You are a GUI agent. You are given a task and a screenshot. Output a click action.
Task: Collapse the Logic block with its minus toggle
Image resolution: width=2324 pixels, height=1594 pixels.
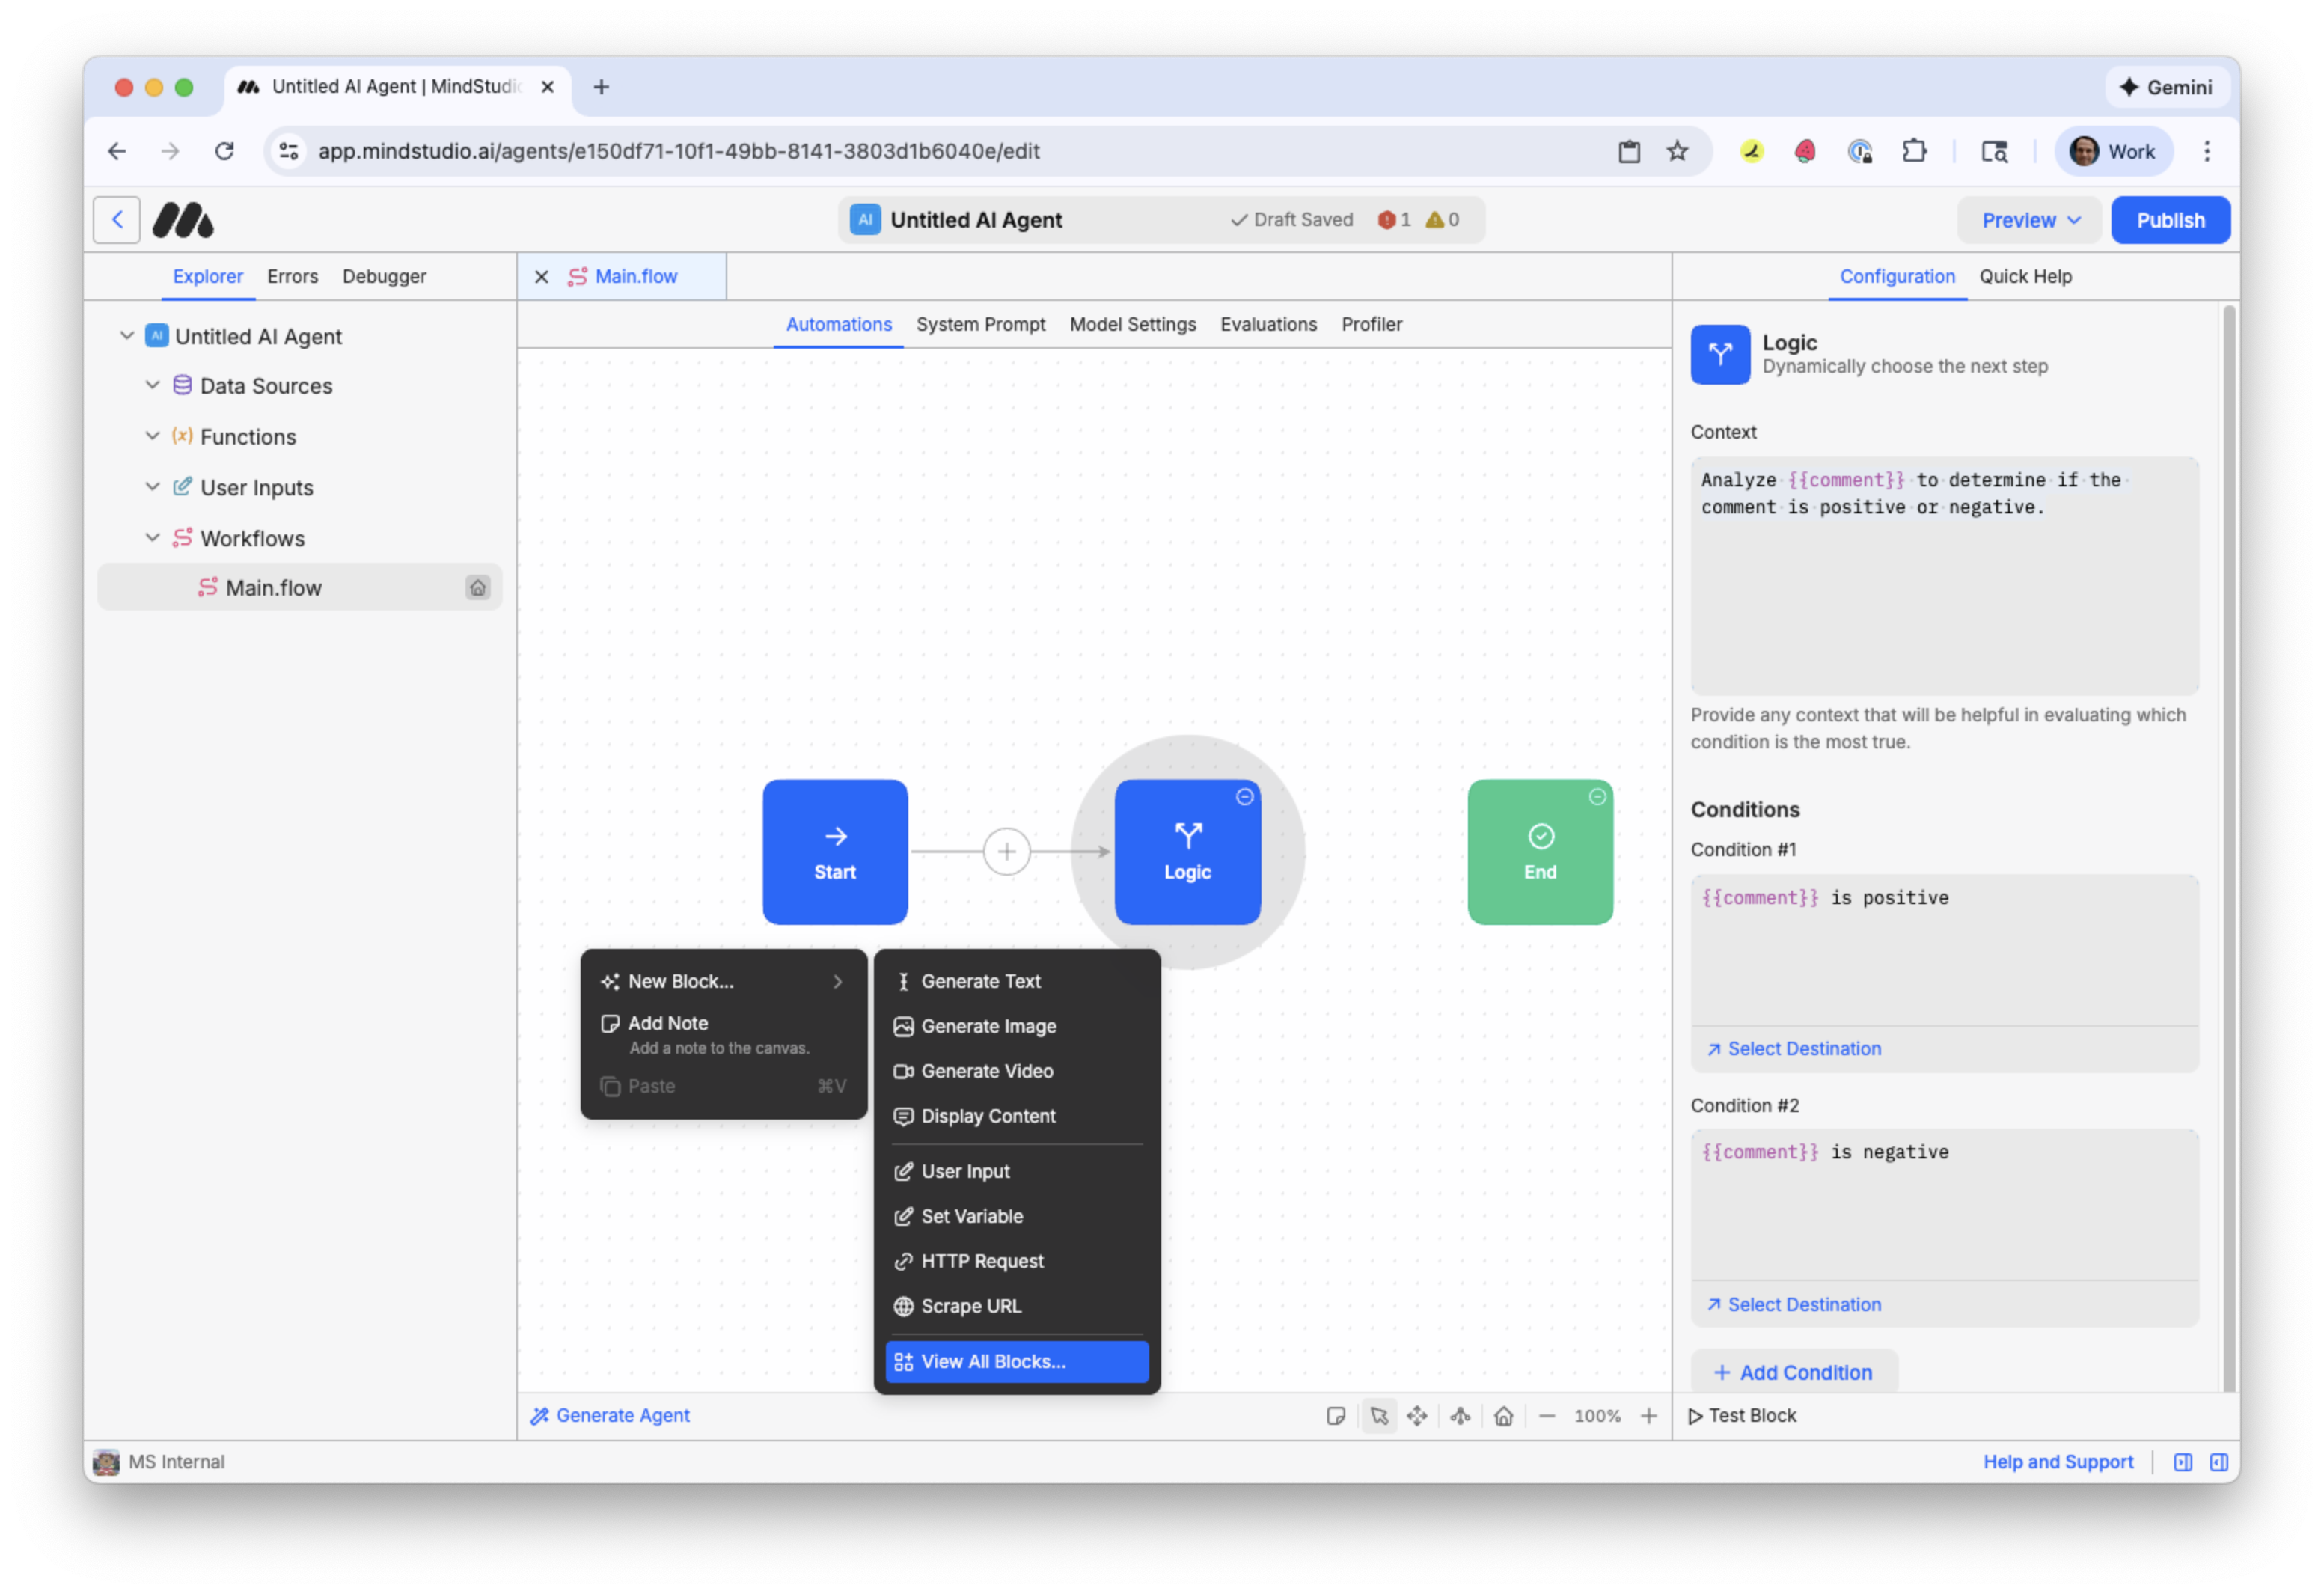tap(1244, 796)
